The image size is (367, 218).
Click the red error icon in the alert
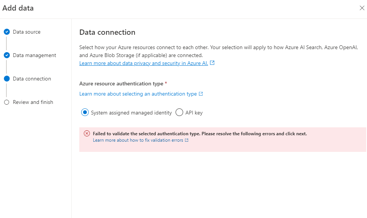(87, 133)
